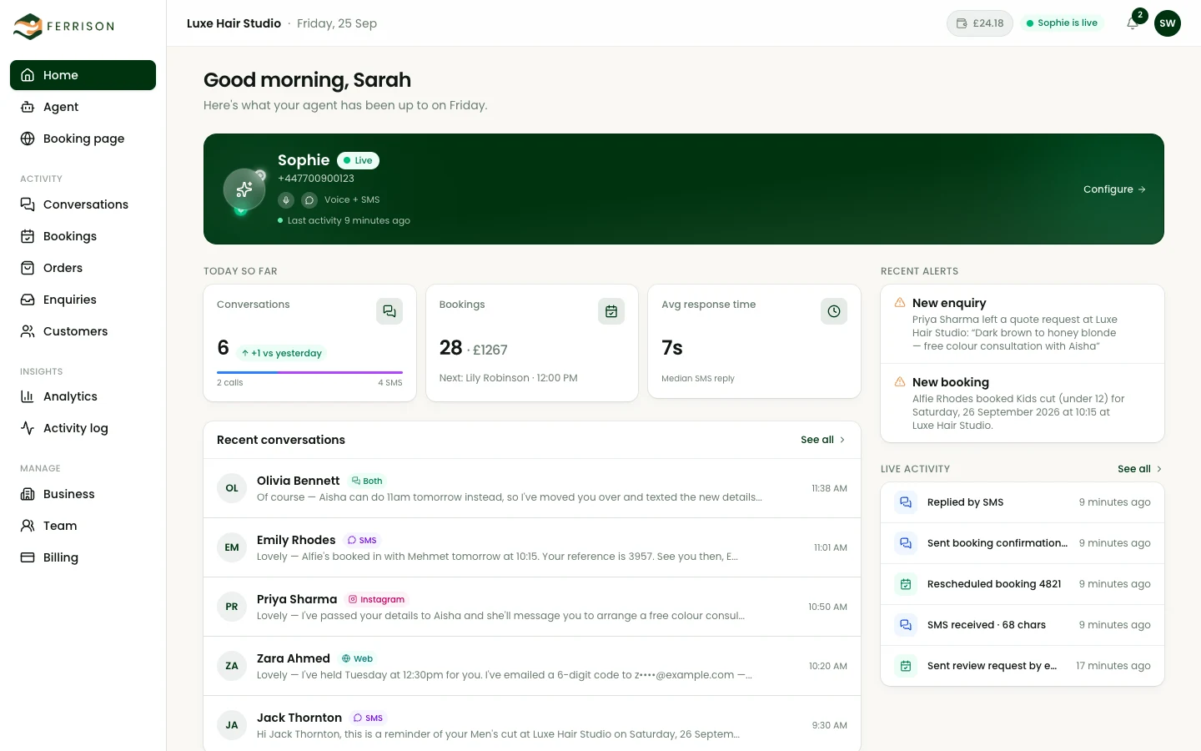Image resolution: width=1201 pixels, height=751 pixels.
Task: Open Customers in the sidebar
Action: (x=83, y=331)
